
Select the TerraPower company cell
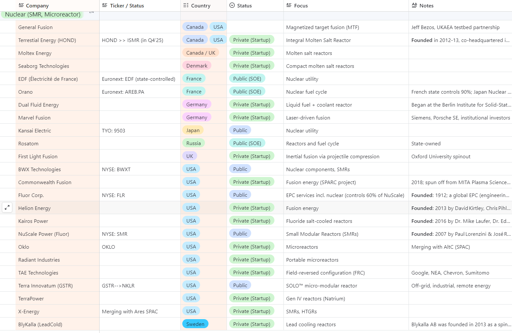tap(58, 298)
